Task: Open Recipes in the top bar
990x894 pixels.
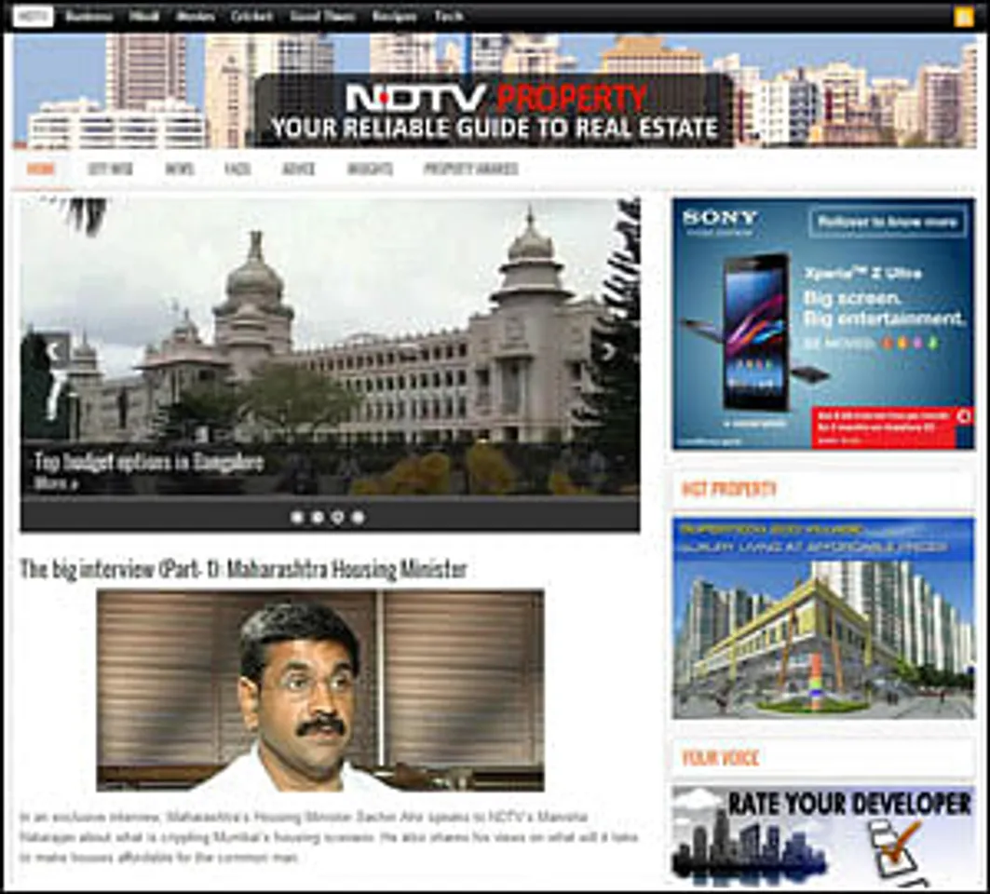Action: (394, 17)
